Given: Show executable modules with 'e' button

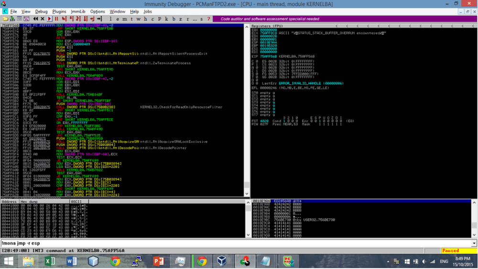Looking at the screenshot, I should click(x=119, y=19).
